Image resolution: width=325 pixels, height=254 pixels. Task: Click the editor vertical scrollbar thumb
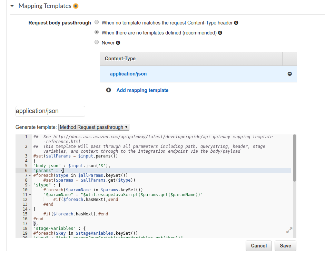click(x=295, y=158)
